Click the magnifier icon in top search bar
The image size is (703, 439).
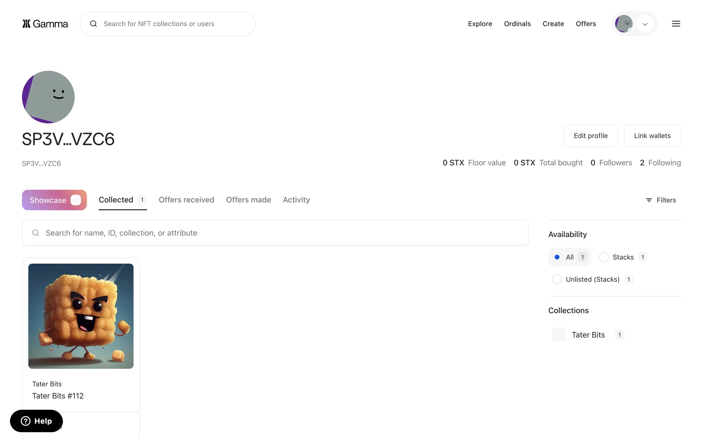94,24
